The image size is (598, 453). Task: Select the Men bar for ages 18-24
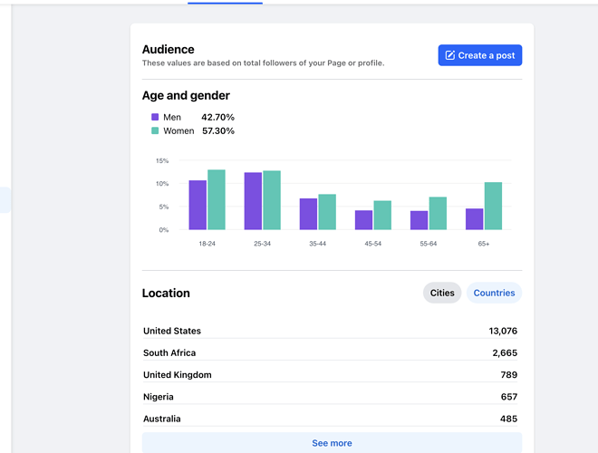click(198, 206)
